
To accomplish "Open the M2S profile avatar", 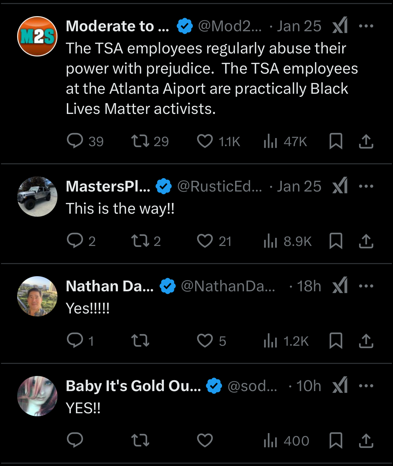I will click(x=37, y=36).
